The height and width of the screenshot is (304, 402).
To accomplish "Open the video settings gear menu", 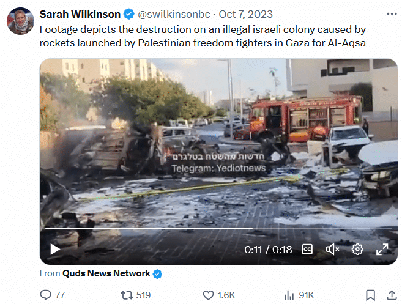I will tap(357, 249).
